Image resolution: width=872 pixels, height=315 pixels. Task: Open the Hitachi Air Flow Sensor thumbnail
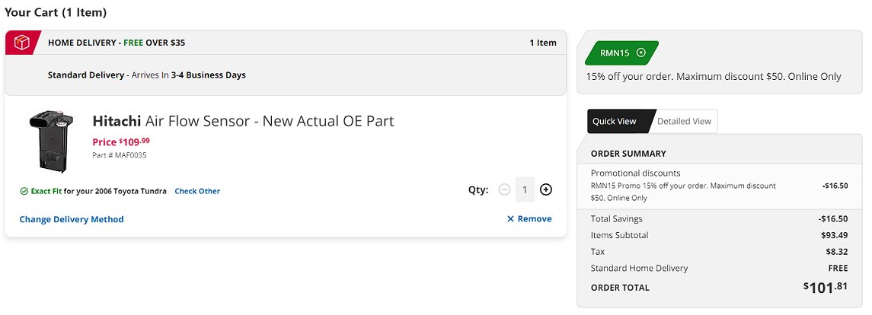coord(50,141)
